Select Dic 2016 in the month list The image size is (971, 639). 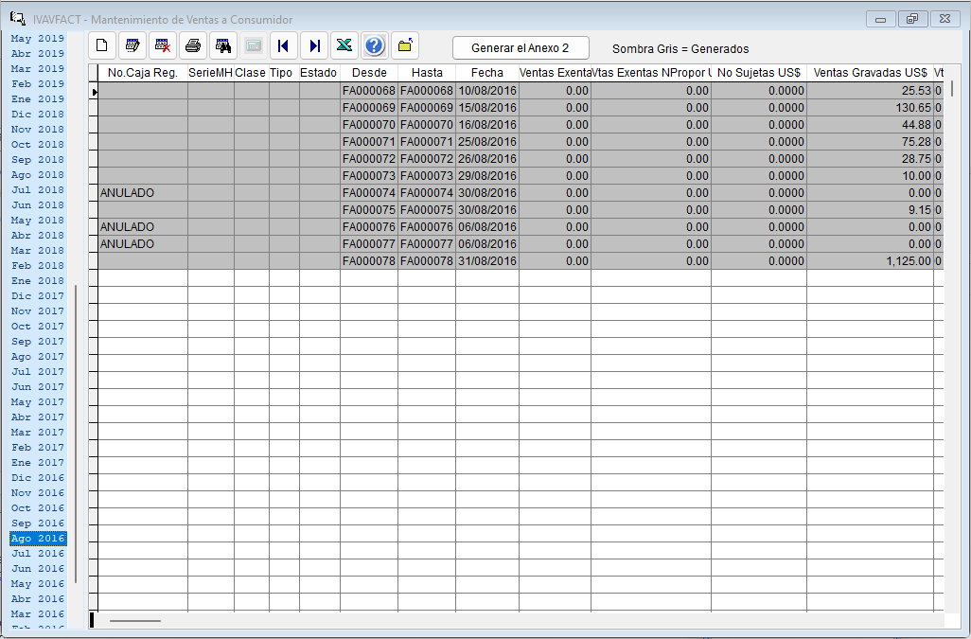point(38,478)
